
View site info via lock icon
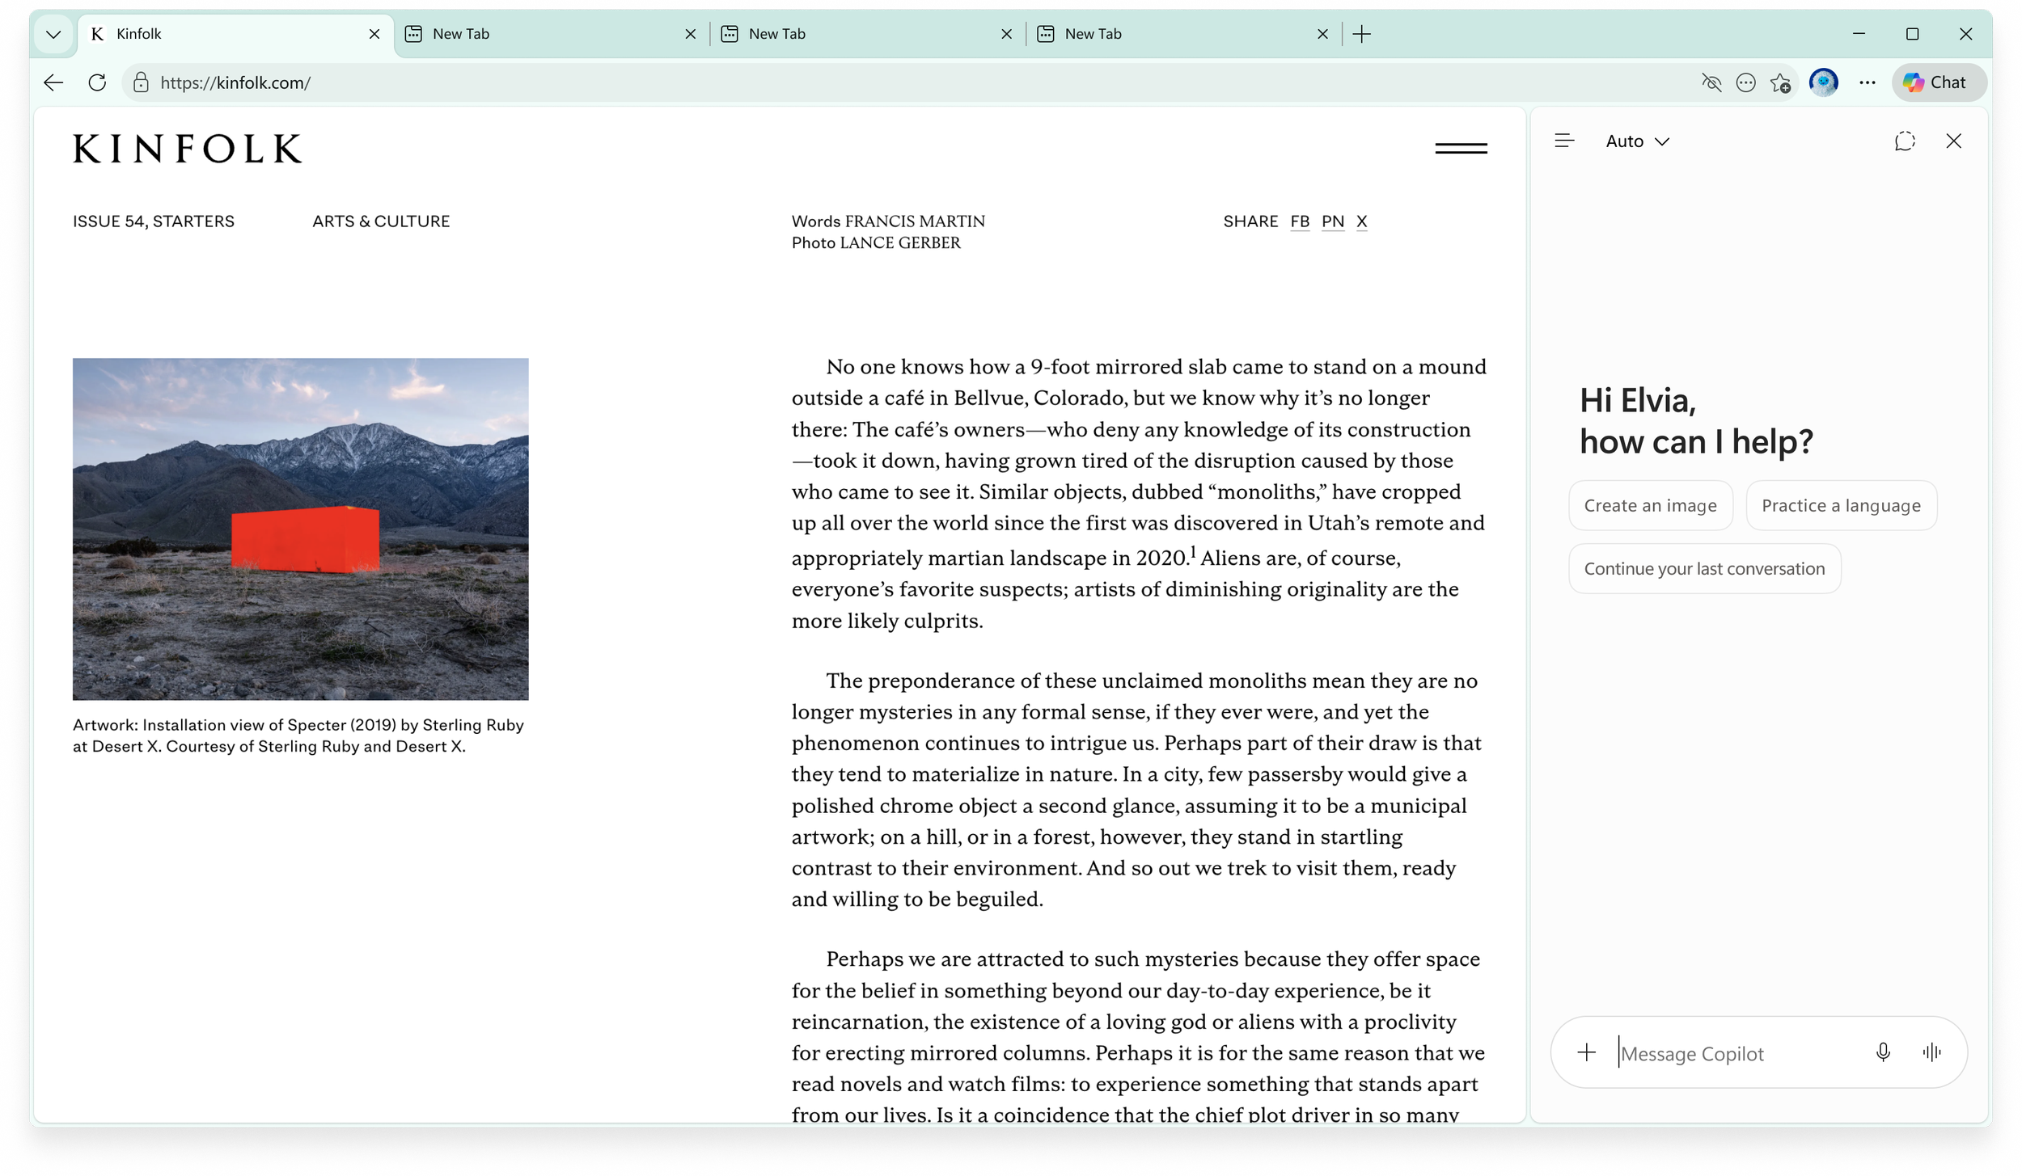coord(141,82)
